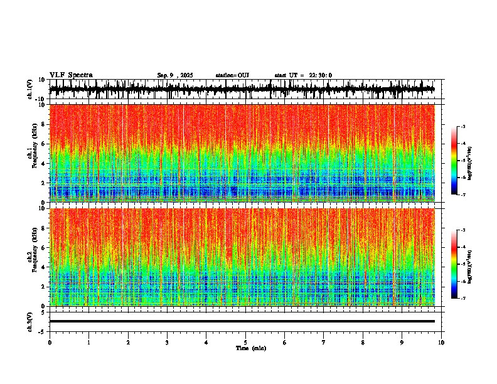Click time axis tick label "7"
This screenshot has height=384, width=497.
[x=324, y=343]
